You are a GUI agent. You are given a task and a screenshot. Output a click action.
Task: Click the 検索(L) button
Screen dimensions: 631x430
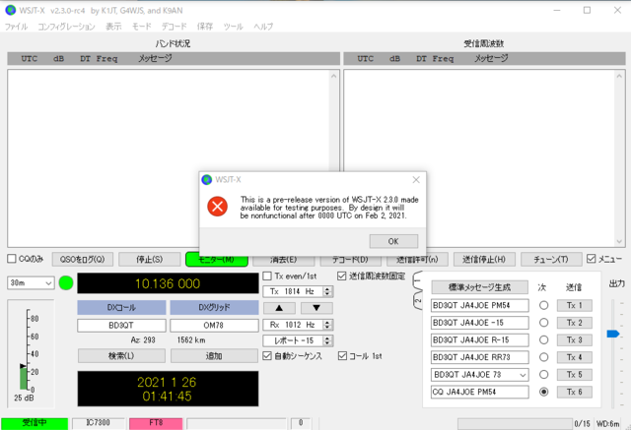click(x=121, y=356)
